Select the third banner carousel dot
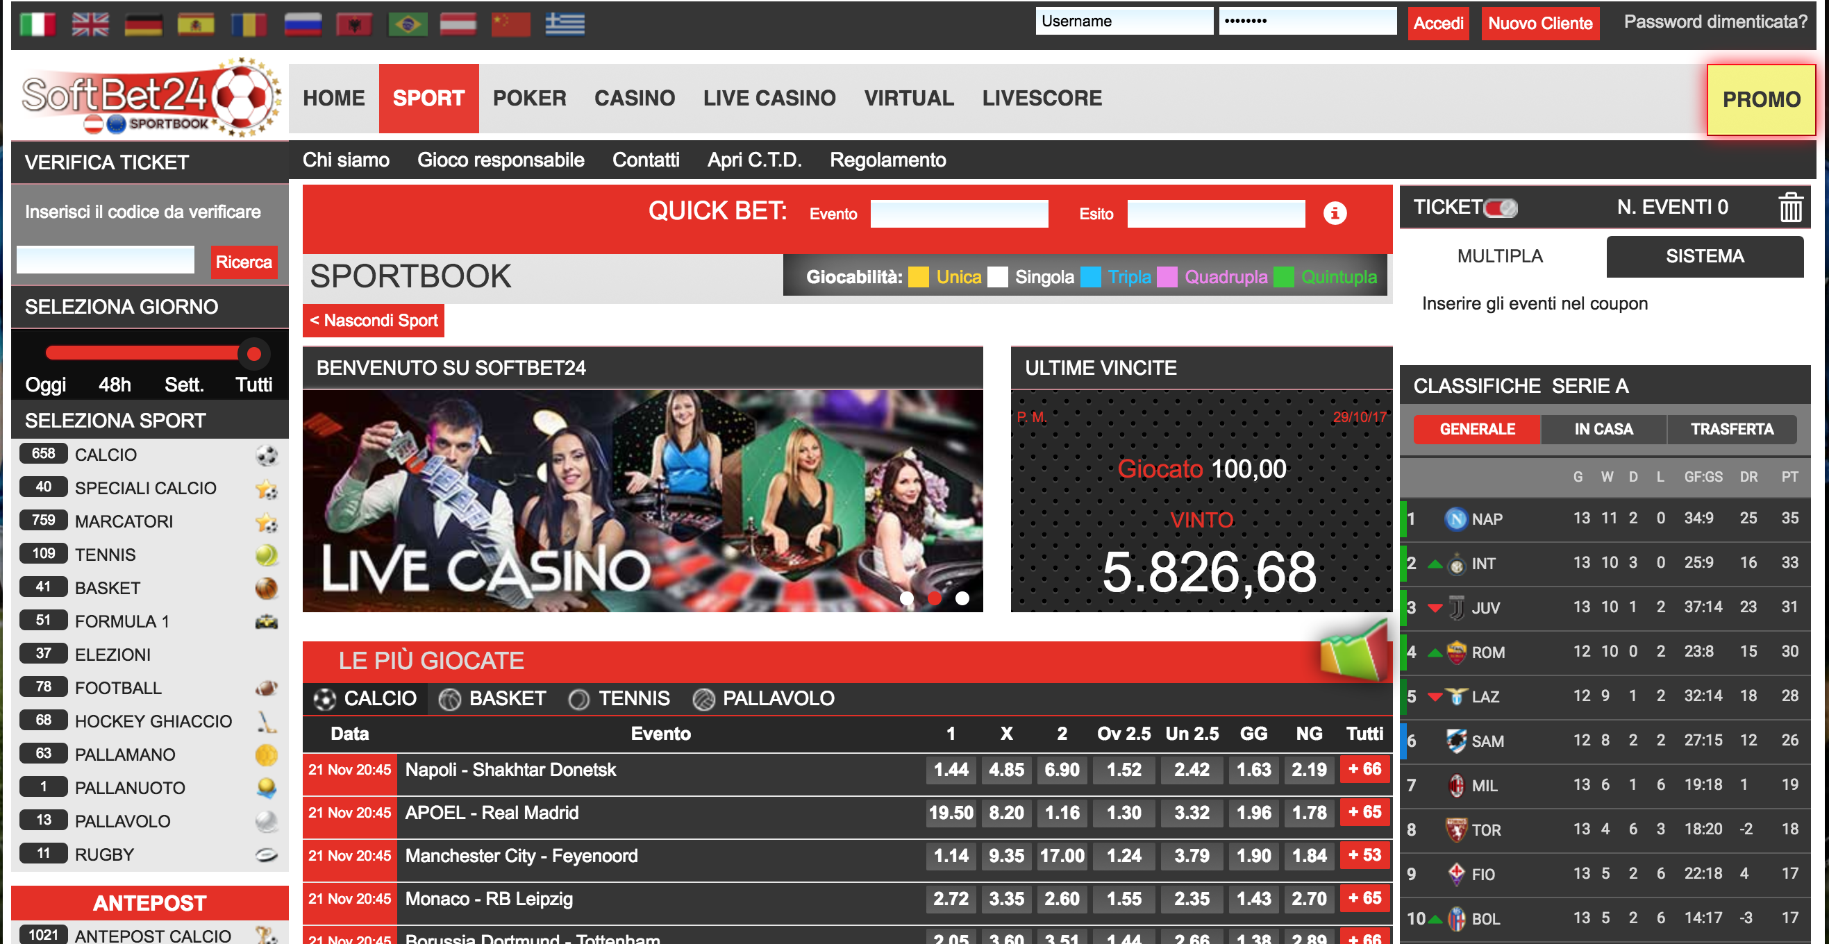Viewport: 1829px width, 944px height. click(962, 598)
